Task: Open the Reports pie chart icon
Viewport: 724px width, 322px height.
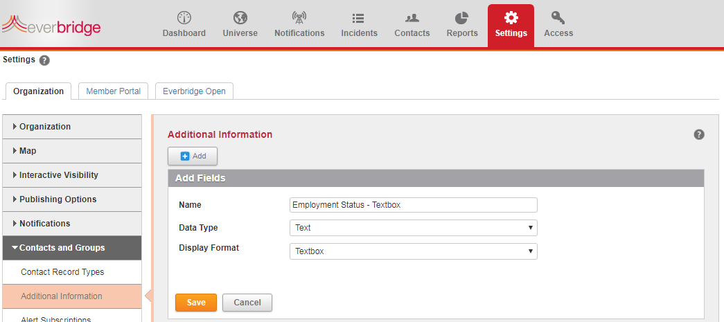Action: [462, 18]
